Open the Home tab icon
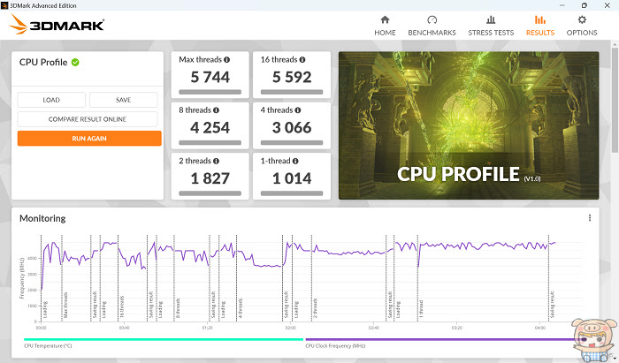This screenshot has width=619, height=363. (385, 19)
